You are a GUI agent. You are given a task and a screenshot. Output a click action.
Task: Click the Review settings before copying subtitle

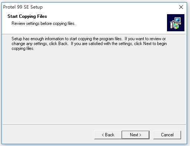(x=43, y=23)
